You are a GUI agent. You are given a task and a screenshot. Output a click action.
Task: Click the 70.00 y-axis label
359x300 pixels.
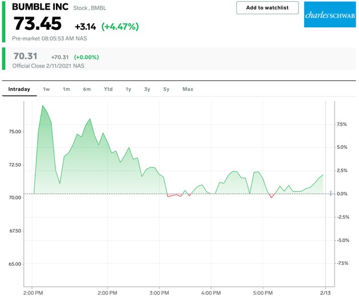[15, 197]
